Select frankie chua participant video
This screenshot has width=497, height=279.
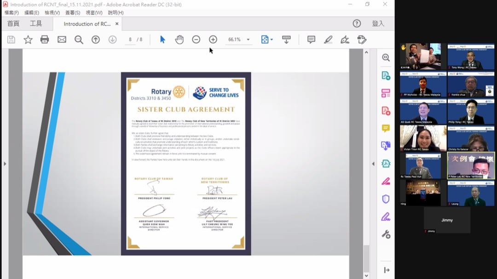(x=471, y=84)
